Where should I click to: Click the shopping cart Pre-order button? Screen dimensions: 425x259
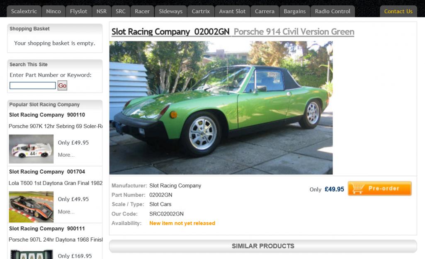[x=379, y=188]
